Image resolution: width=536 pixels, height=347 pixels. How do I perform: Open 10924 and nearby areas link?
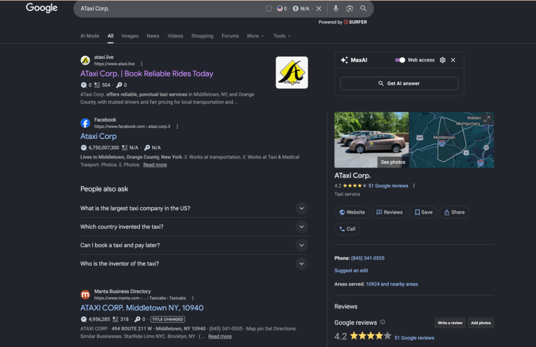[392, 284]
